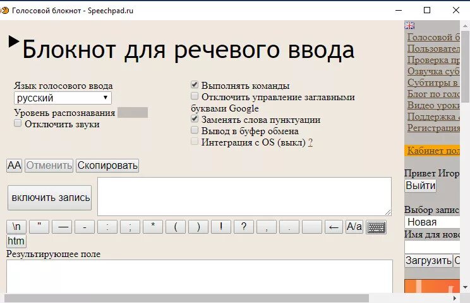Click the Интеграция с OS checkbox
The image size is (470, 303).
[x=195, y=141]
